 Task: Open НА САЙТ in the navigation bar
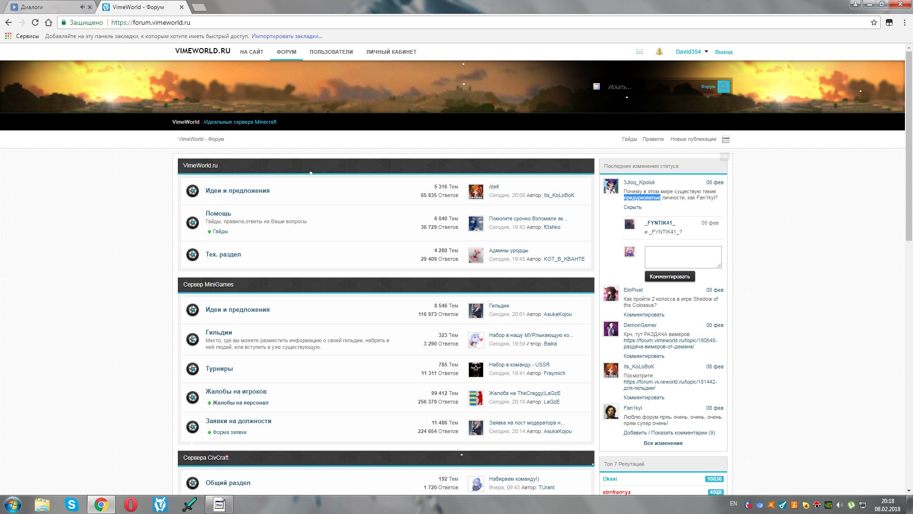point(252,52)
